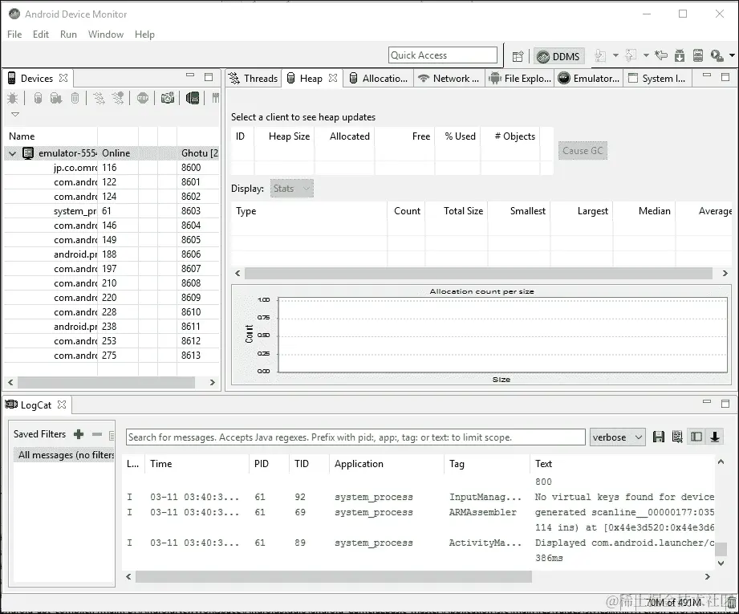Image resolution: width=739 pixels, height=614 pixels.
Task: Close the Devices view tab
Action: tap(63, 78)
